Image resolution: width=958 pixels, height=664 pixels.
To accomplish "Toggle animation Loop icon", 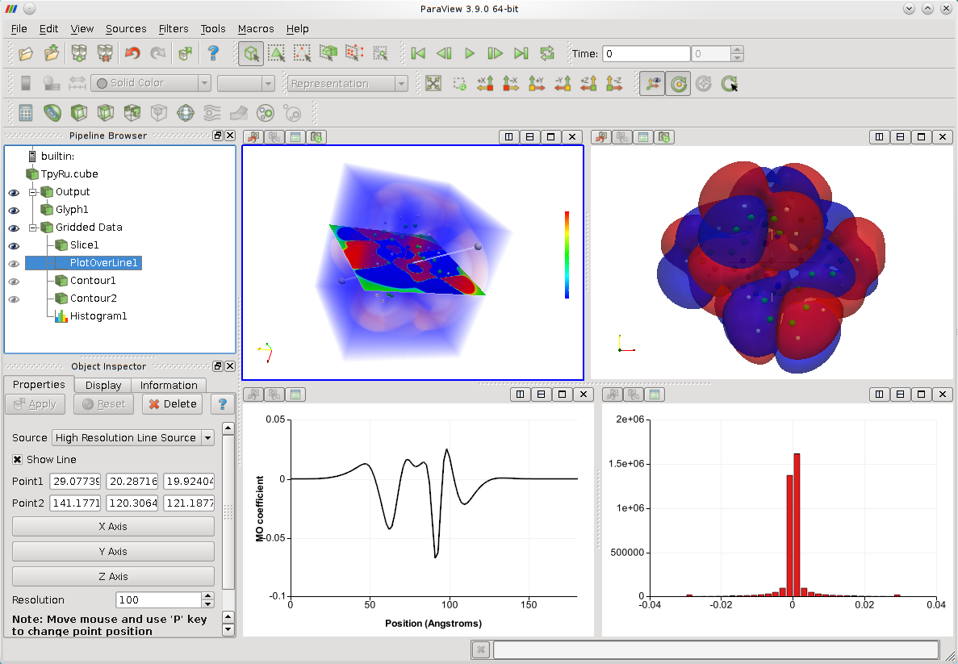I will pyautogui.click(x=547, y=53).
